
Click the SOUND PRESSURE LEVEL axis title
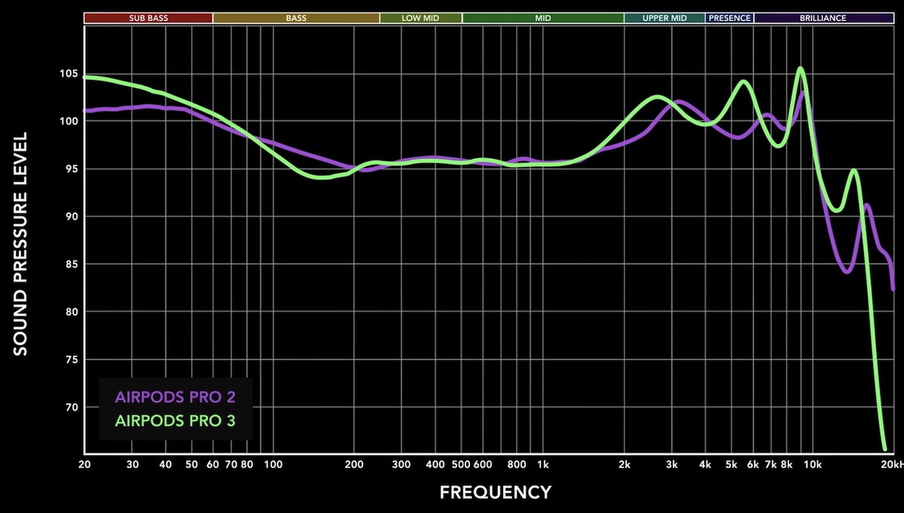pos(20,244)
